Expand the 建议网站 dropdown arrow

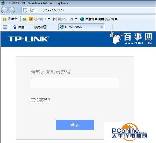pyautogui.click(x=49, y=19)
